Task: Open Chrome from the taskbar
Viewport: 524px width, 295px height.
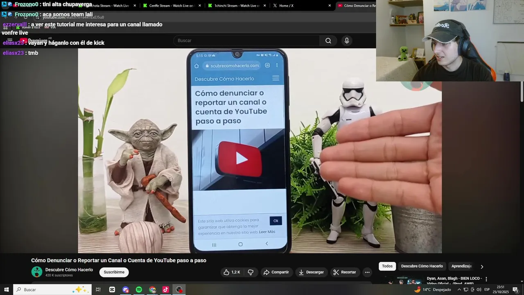Action: tap(152, 290)
